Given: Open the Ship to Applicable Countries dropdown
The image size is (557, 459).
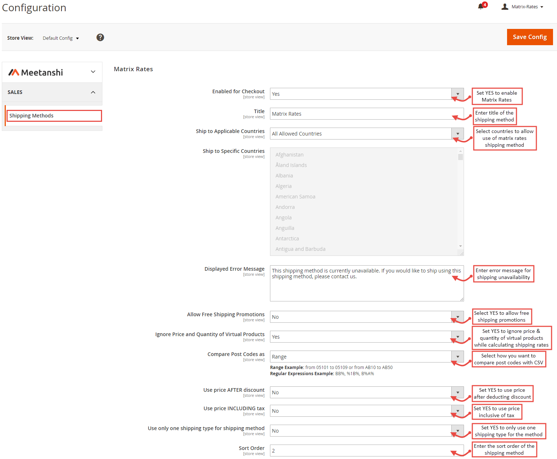Looking at the screenshot, I should [x=367, y=134].
